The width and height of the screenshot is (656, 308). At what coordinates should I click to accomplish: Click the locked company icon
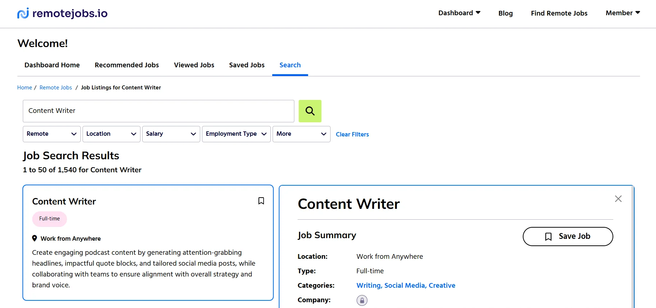362,300
